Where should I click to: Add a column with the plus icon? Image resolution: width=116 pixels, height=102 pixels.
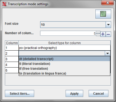[x=103, y=34]
